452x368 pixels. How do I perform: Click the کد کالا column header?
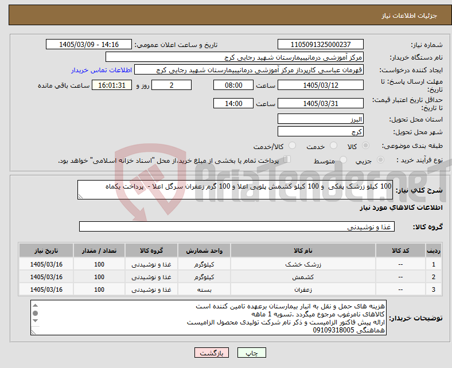(400, 250)
